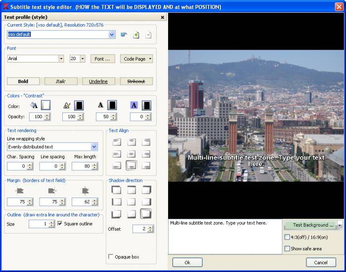Adjust the Outline Size stepper
The width and height of the screenshot is (346, 272).
[51, 224]
